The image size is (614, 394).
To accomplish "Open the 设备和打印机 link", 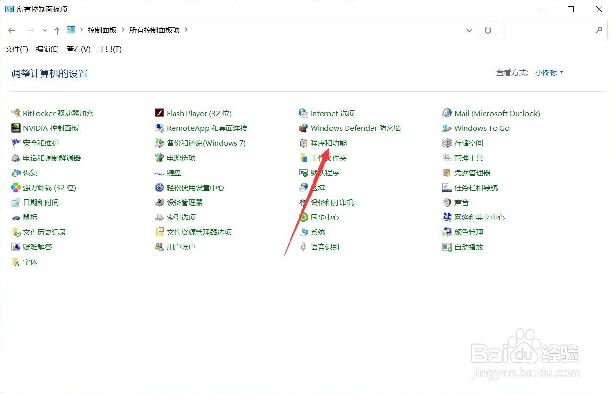I will tap(332, 202).
